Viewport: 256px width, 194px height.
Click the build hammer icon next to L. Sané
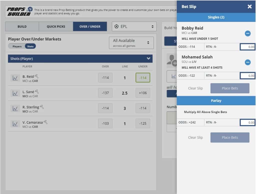(x=37, y=92)
